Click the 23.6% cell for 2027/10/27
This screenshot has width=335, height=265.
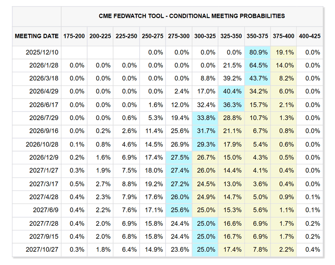179,249
